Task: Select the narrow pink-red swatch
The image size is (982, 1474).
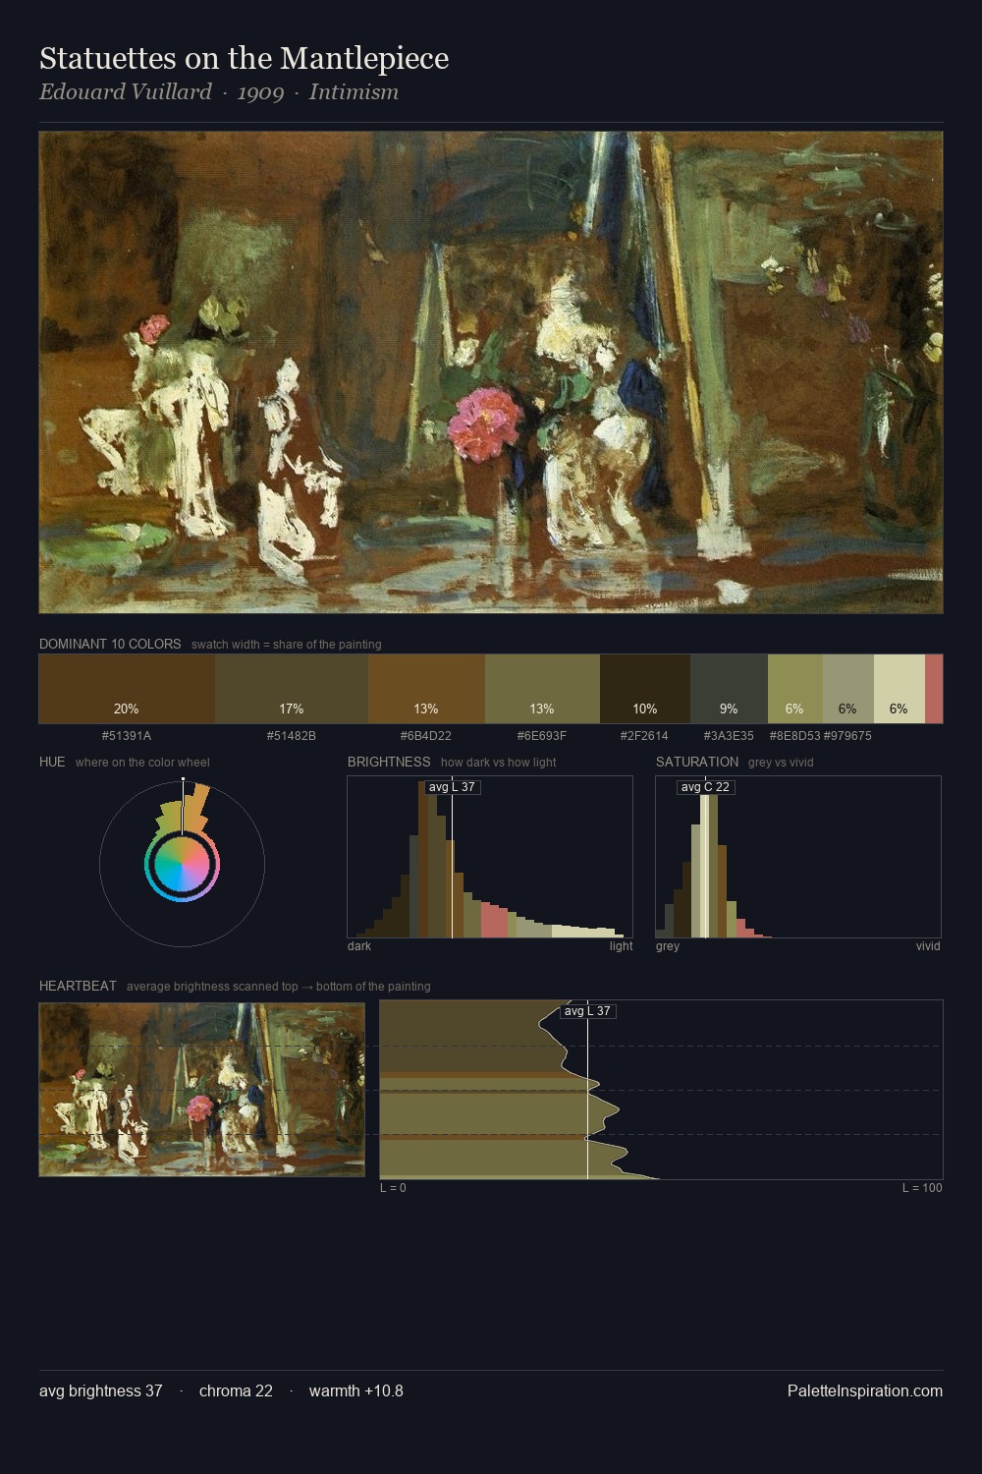Action: (x=934, y=689)
